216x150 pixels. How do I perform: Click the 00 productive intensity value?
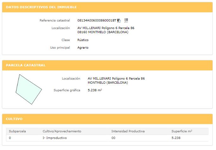[113, 138]
